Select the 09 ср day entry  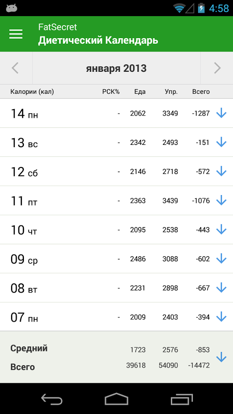[116, 259]
